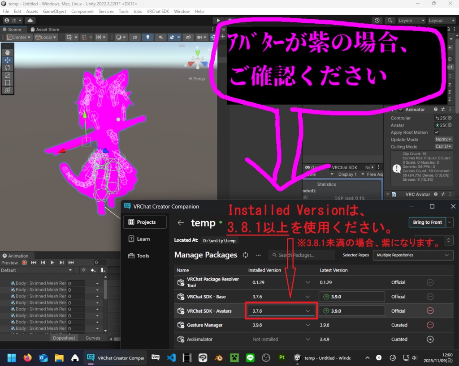
Task: Open the draw mode shading dropdown
Action: [120, 38]
